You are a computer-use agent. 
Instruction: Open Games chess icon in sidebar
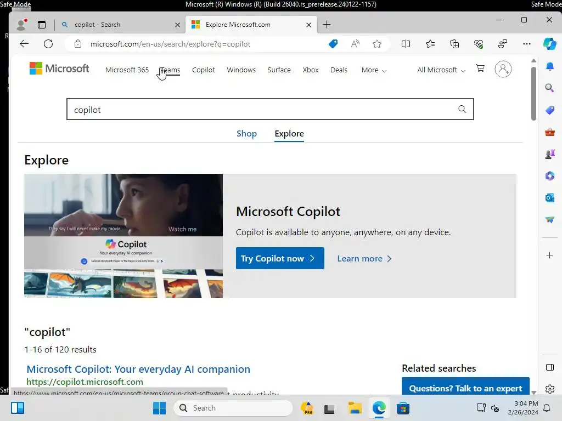click(x=550, y=154)
